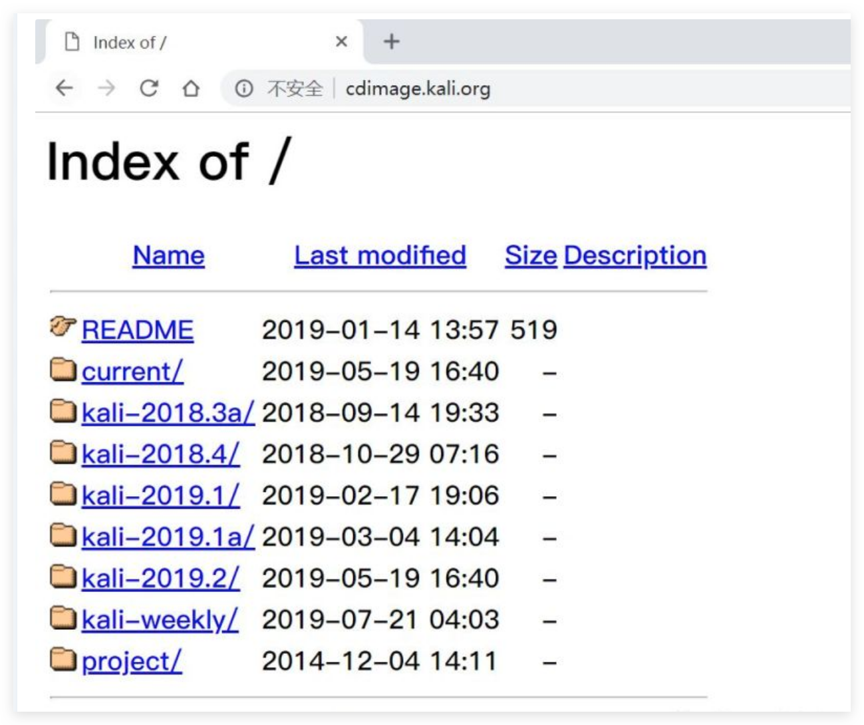The height and width of the screenshot is (725, 864).
Task: Open the kali-2019.2/ directory
Action: pyautogui.click(x=160, y=578)
